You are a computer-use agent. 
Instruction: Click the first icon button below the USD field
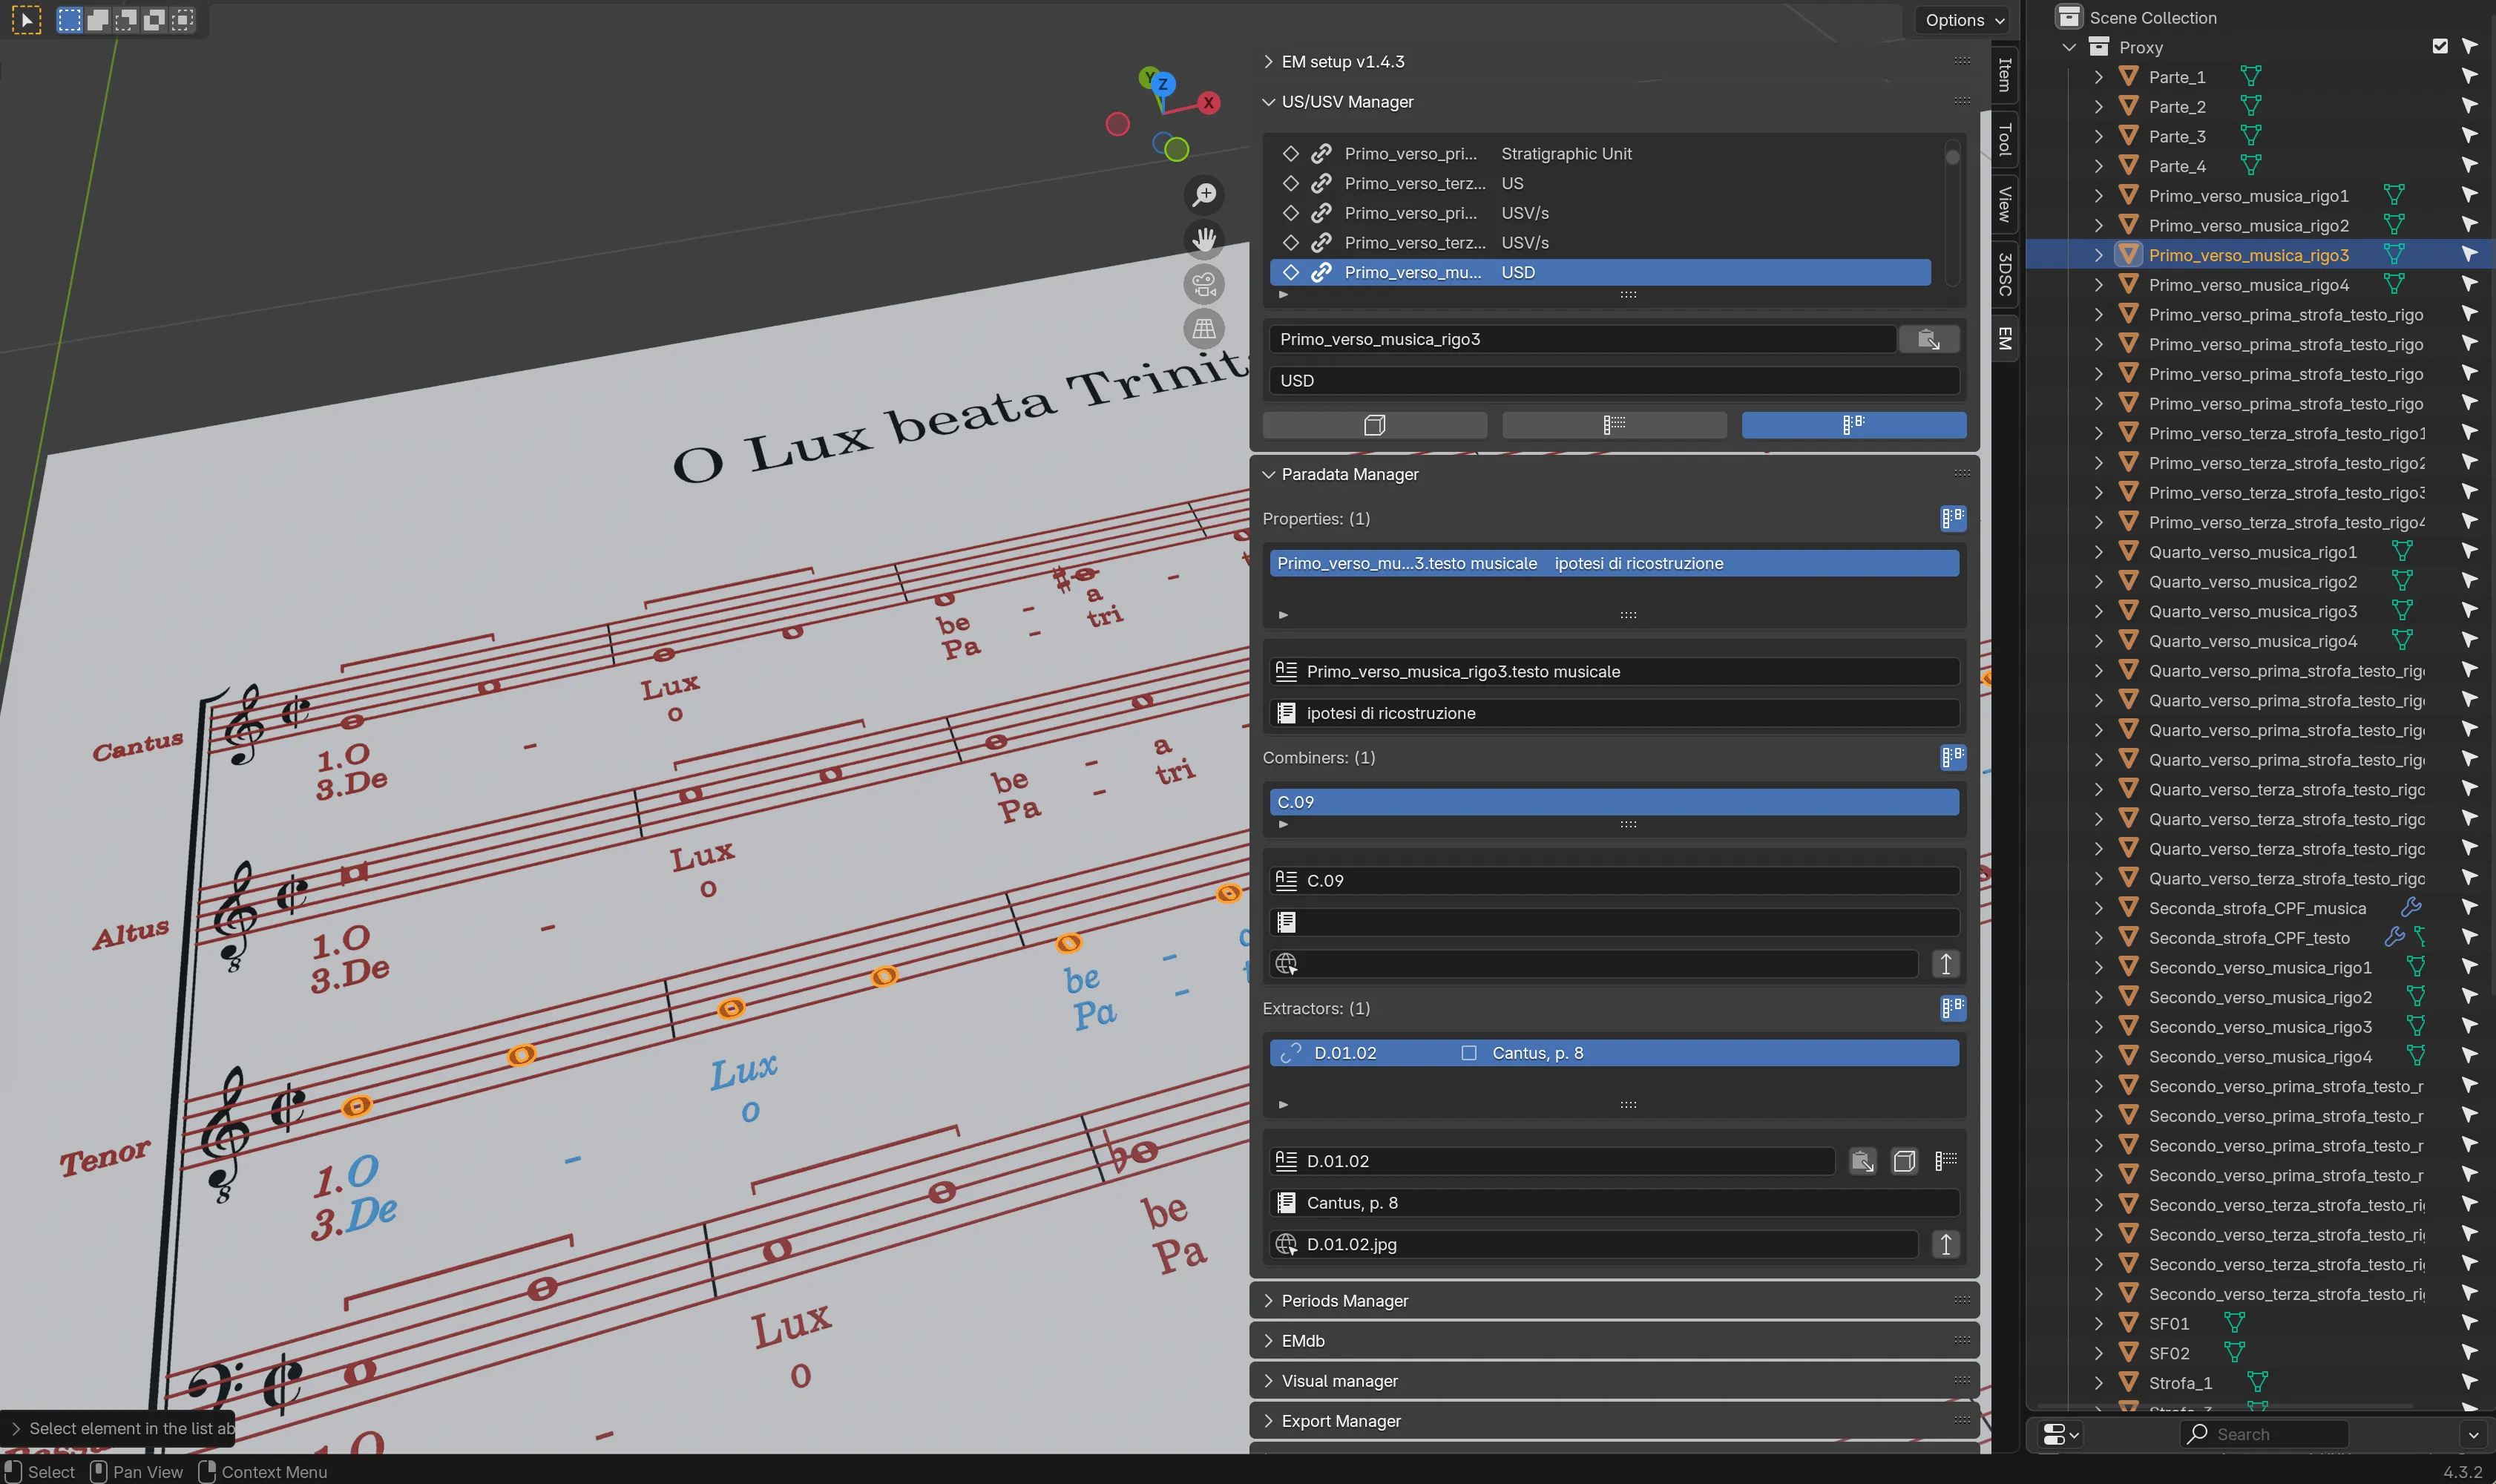(1374, 425)
